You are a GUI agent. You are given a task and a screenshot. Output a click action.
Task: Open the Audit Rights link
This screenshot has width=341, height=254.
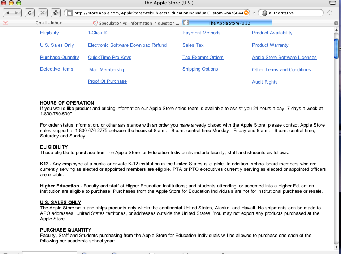point(265,82)
